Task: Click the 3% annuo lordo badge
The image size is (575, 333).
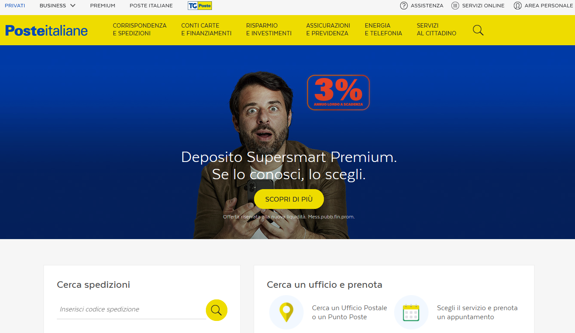Action: click(339, 92)
